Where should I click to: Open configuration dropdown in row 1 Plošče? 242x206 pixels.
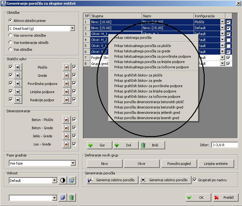pos(222,22)
